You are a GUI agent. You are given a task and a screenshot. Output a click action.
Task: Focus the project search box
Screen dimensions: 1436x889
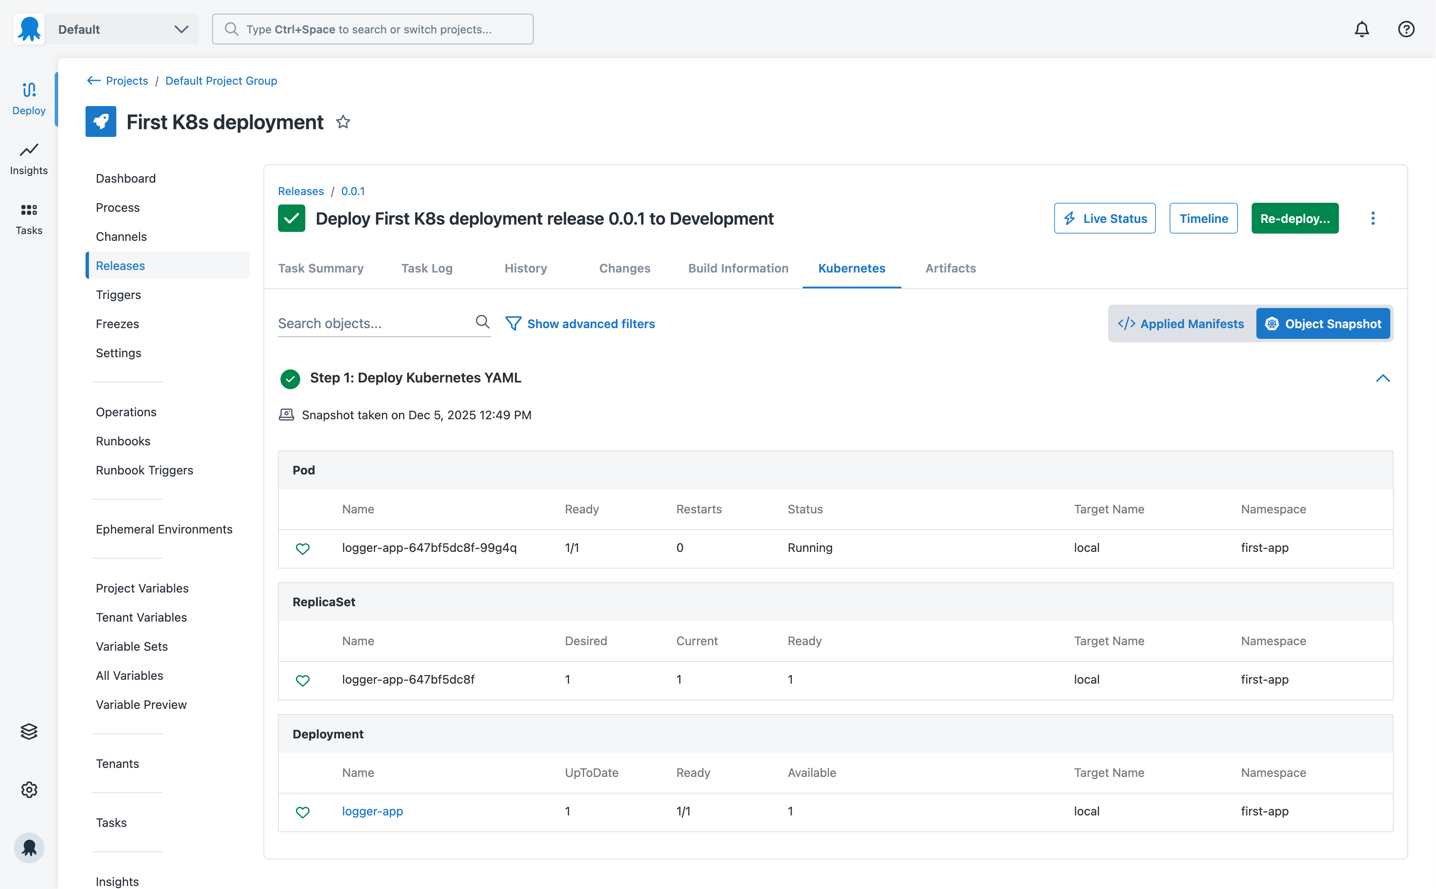point(372,29)
